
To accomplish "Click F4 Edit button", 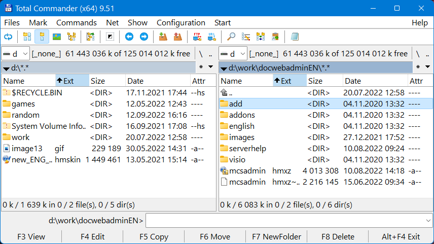I will pyautogui.click(x=92, y=237).
